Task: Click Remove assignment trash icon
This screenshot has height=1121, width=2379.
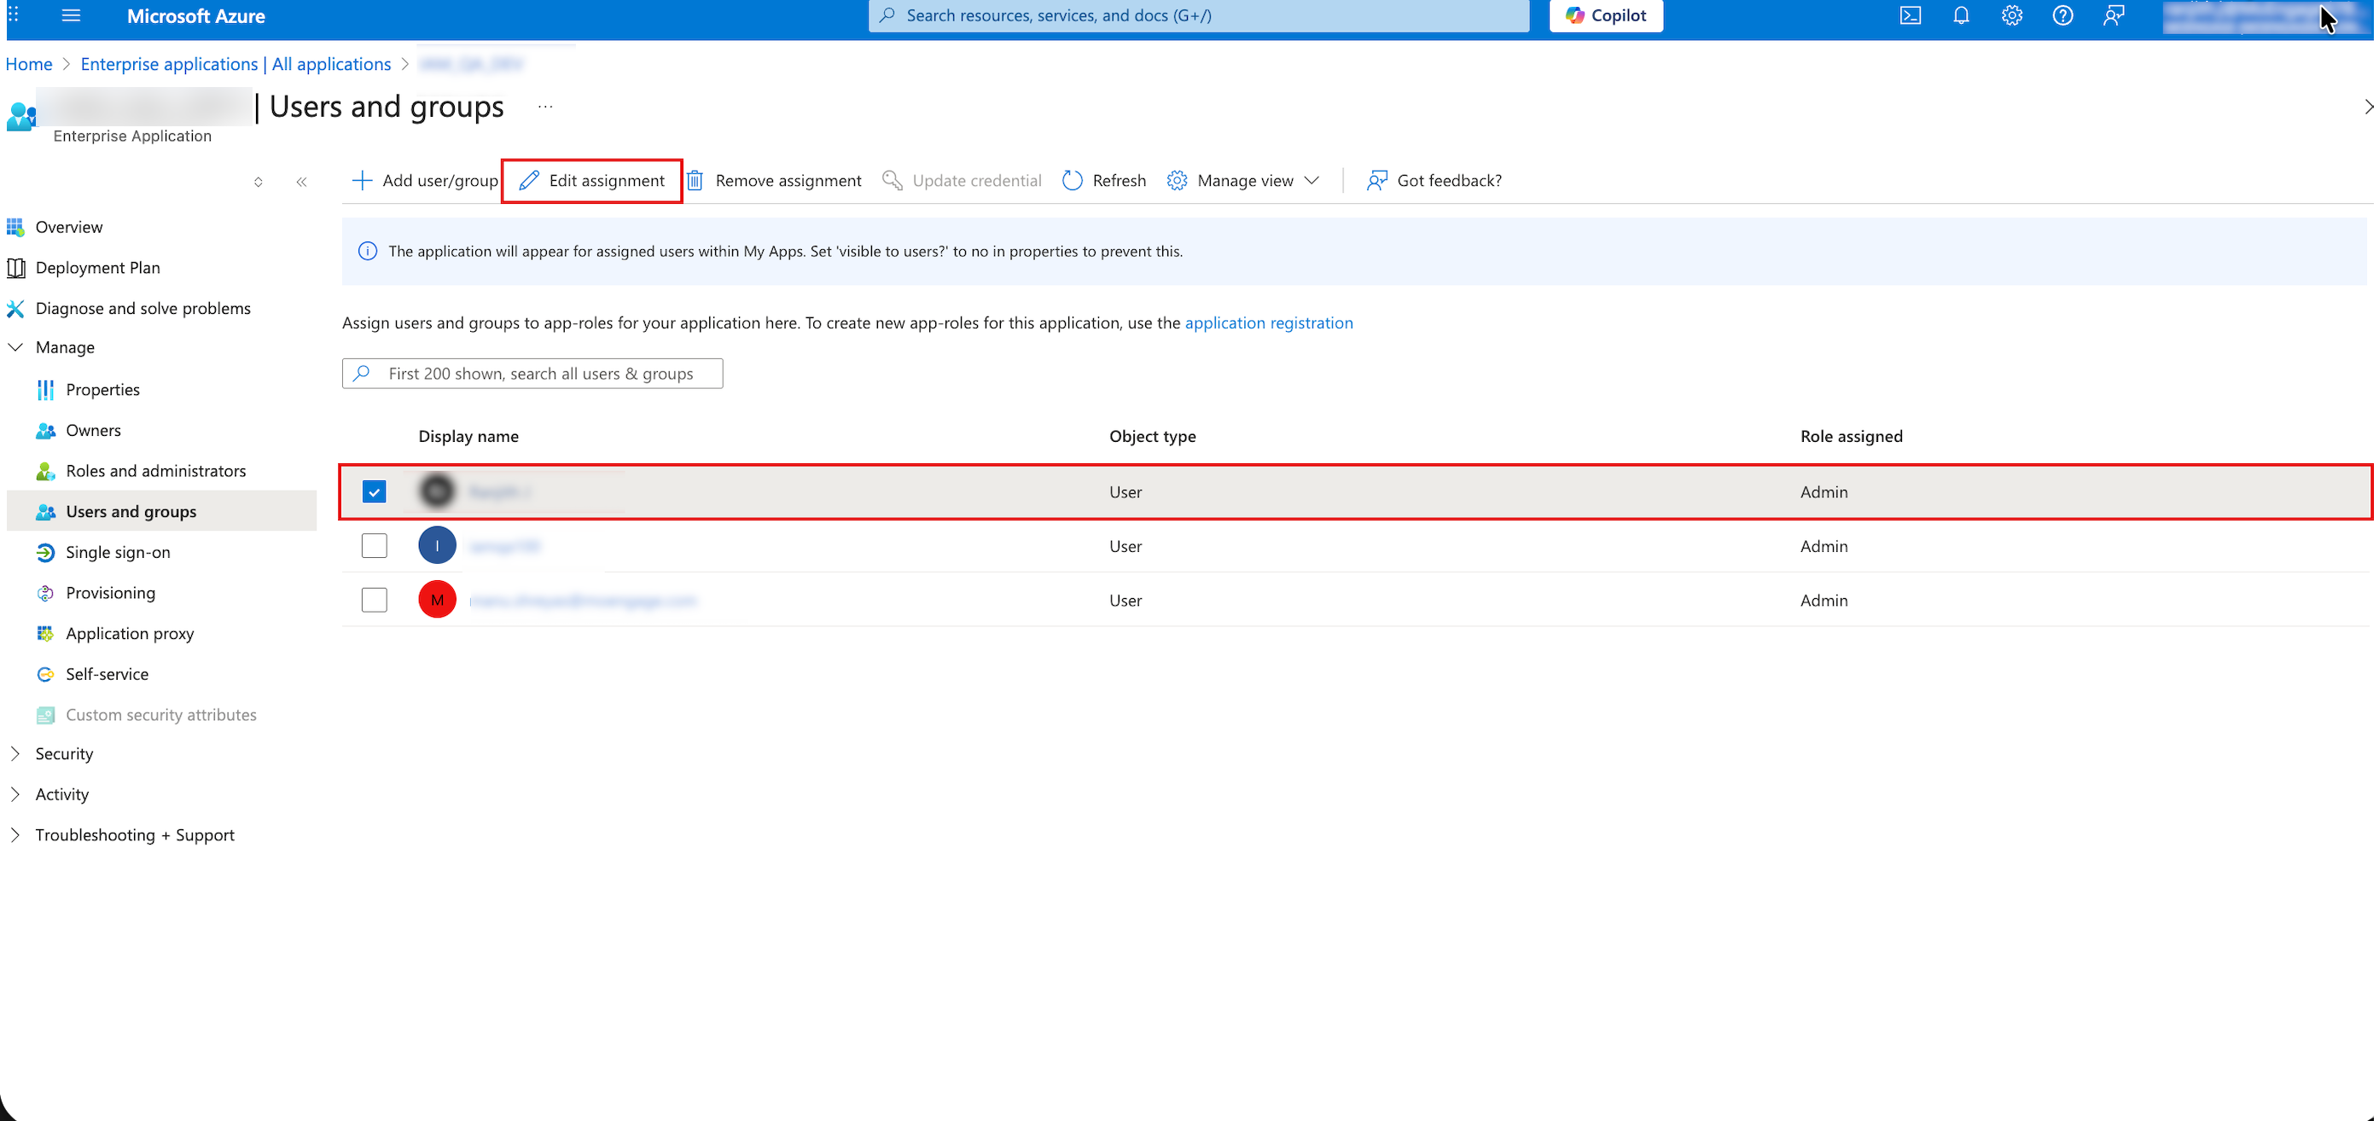Action: click(695, 181)
